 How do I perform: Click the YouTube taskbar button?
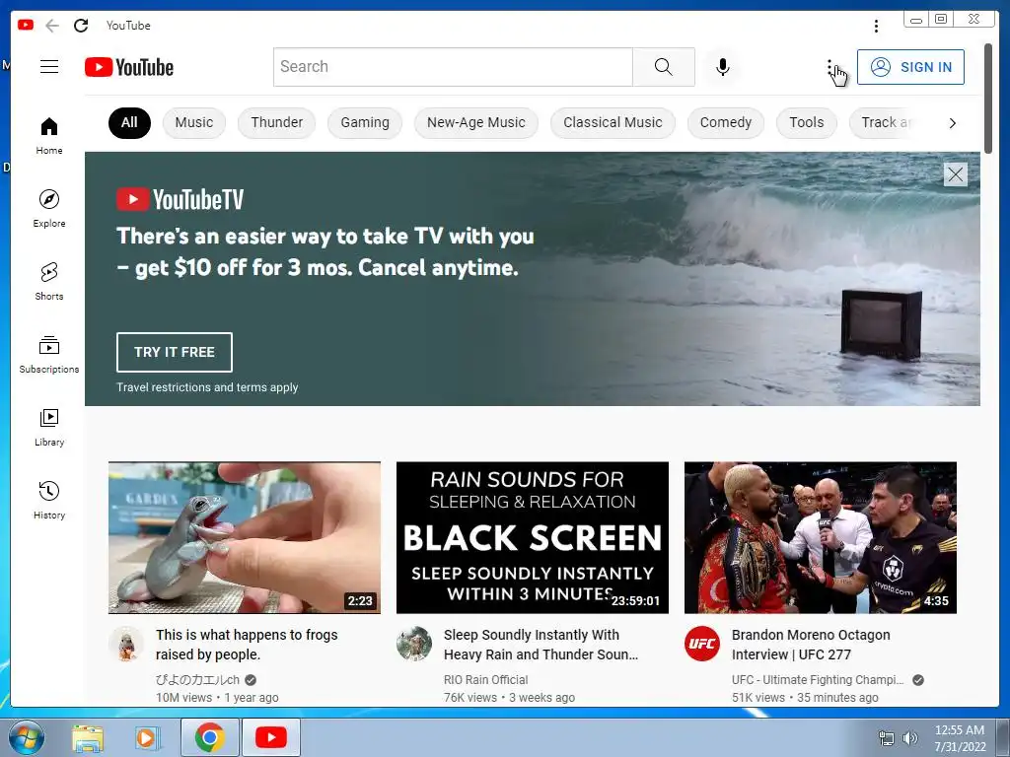pyautogui.click(x=270, y=737)
